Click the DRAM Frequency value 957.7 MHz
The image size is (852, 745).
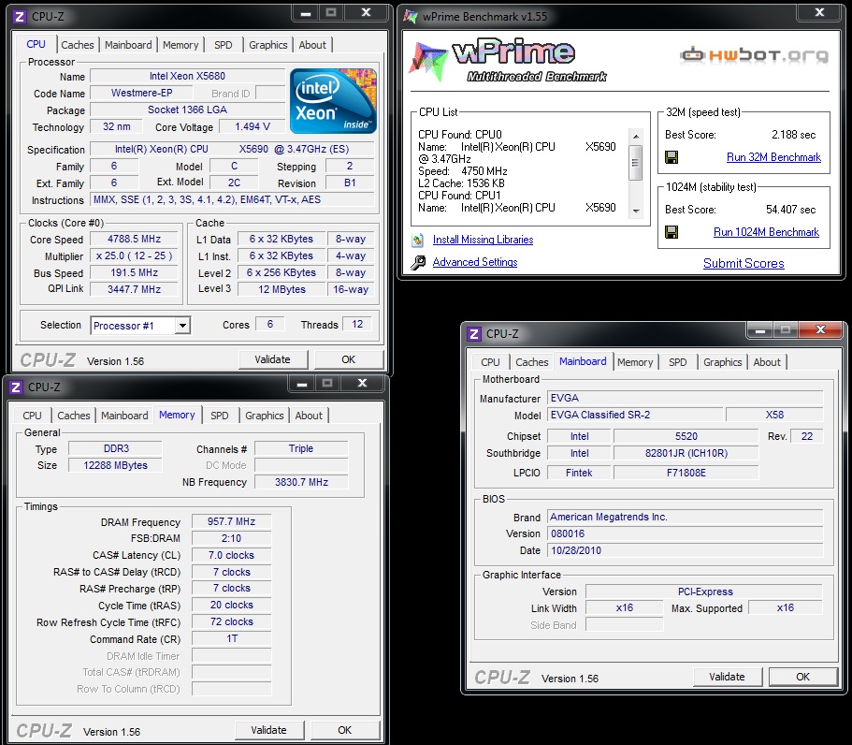pyautogui.click(x=232, y=521)
